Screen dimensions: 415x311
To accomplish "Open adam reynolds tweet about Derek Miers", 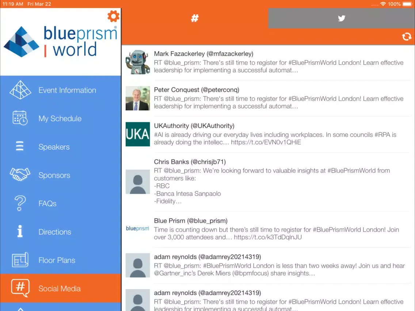I will click(279, 269).
